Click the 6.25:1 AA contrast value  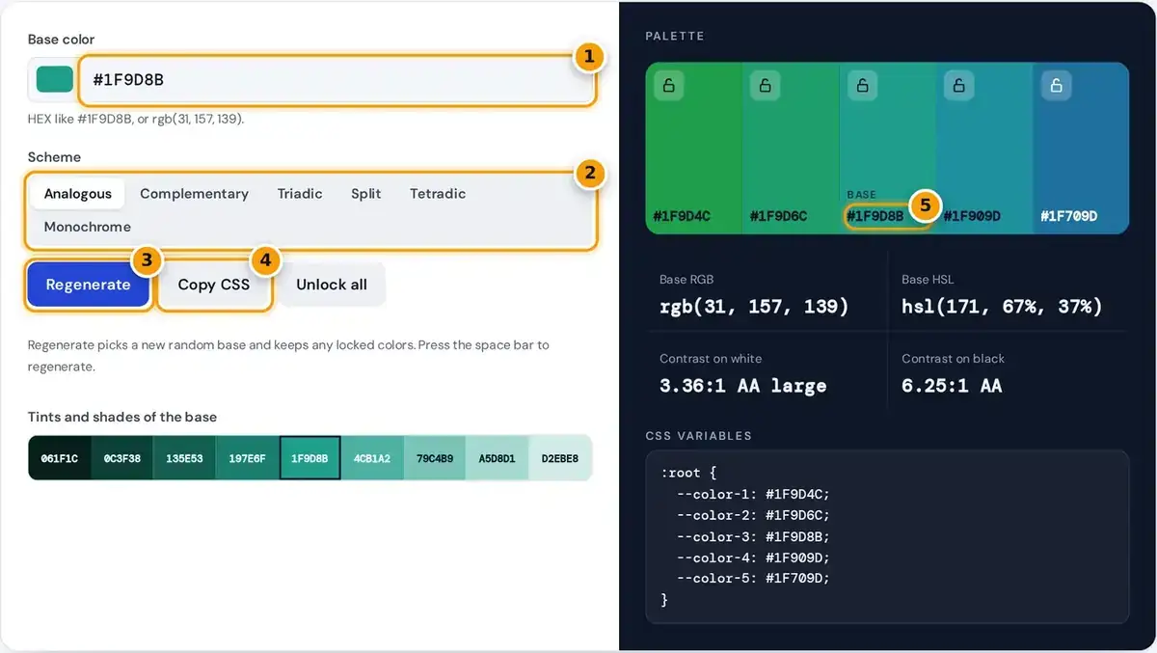tap(952, 386)
